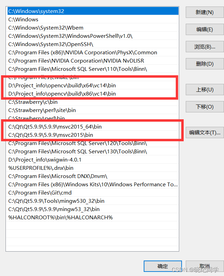
Task: Select C:\Strawberry\c\bin entry
Action: click(93, 102)
